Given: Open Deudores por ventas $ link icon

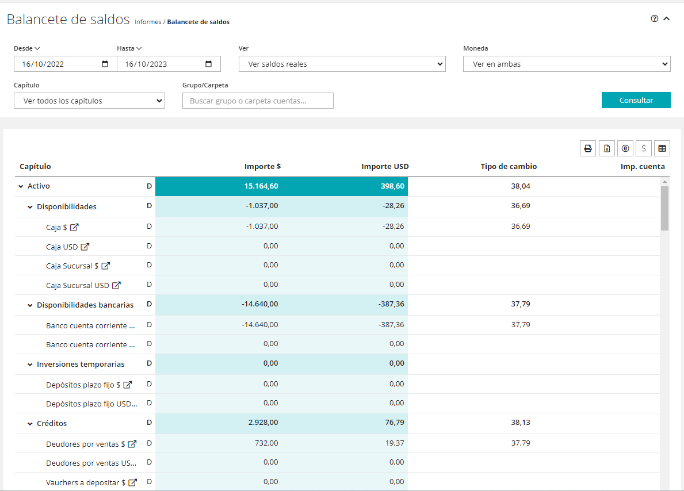Looking at the screenshot, I should (x=132, y=444).
